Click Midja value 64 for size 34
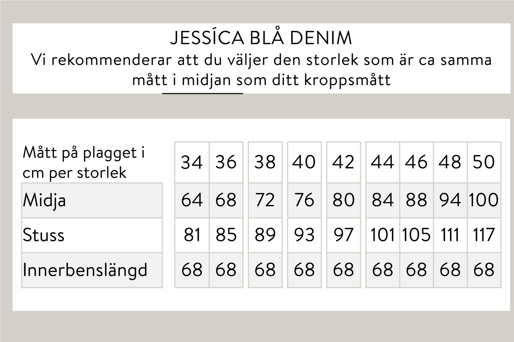This screenshot has height=342, width=514. 192,200
